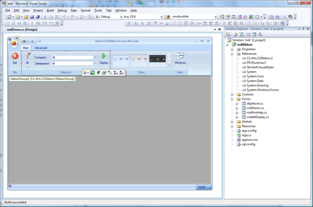Click the Company input field
Screen dimensions: 313x207
72,58
